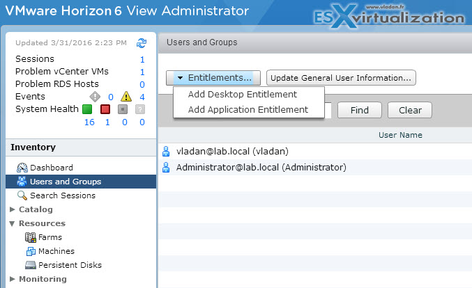Click Update General User Information button
The height and width of the screenshot is (288, 472).
341,78
